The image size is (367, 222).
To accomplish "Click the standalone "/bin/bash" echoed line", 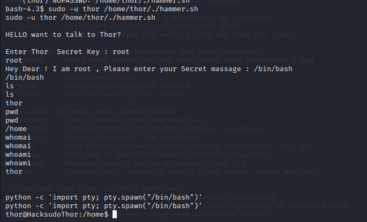I will click(x=25, y=78).
